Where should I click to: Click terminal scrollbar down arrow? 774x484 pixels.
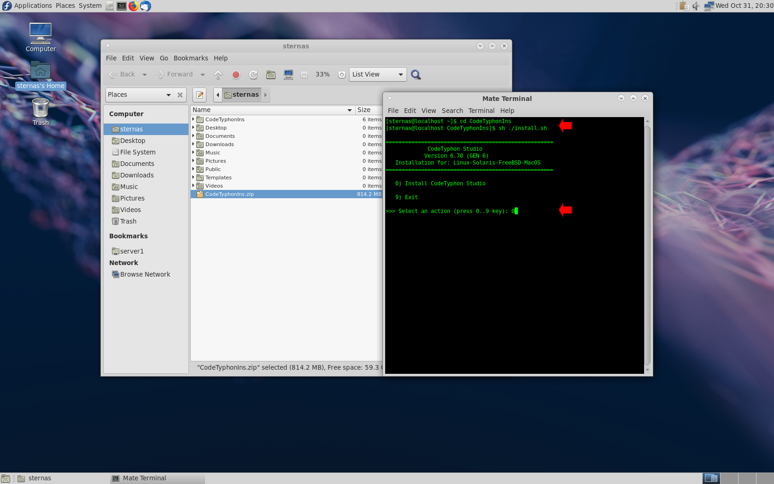[x=647, y=370]
